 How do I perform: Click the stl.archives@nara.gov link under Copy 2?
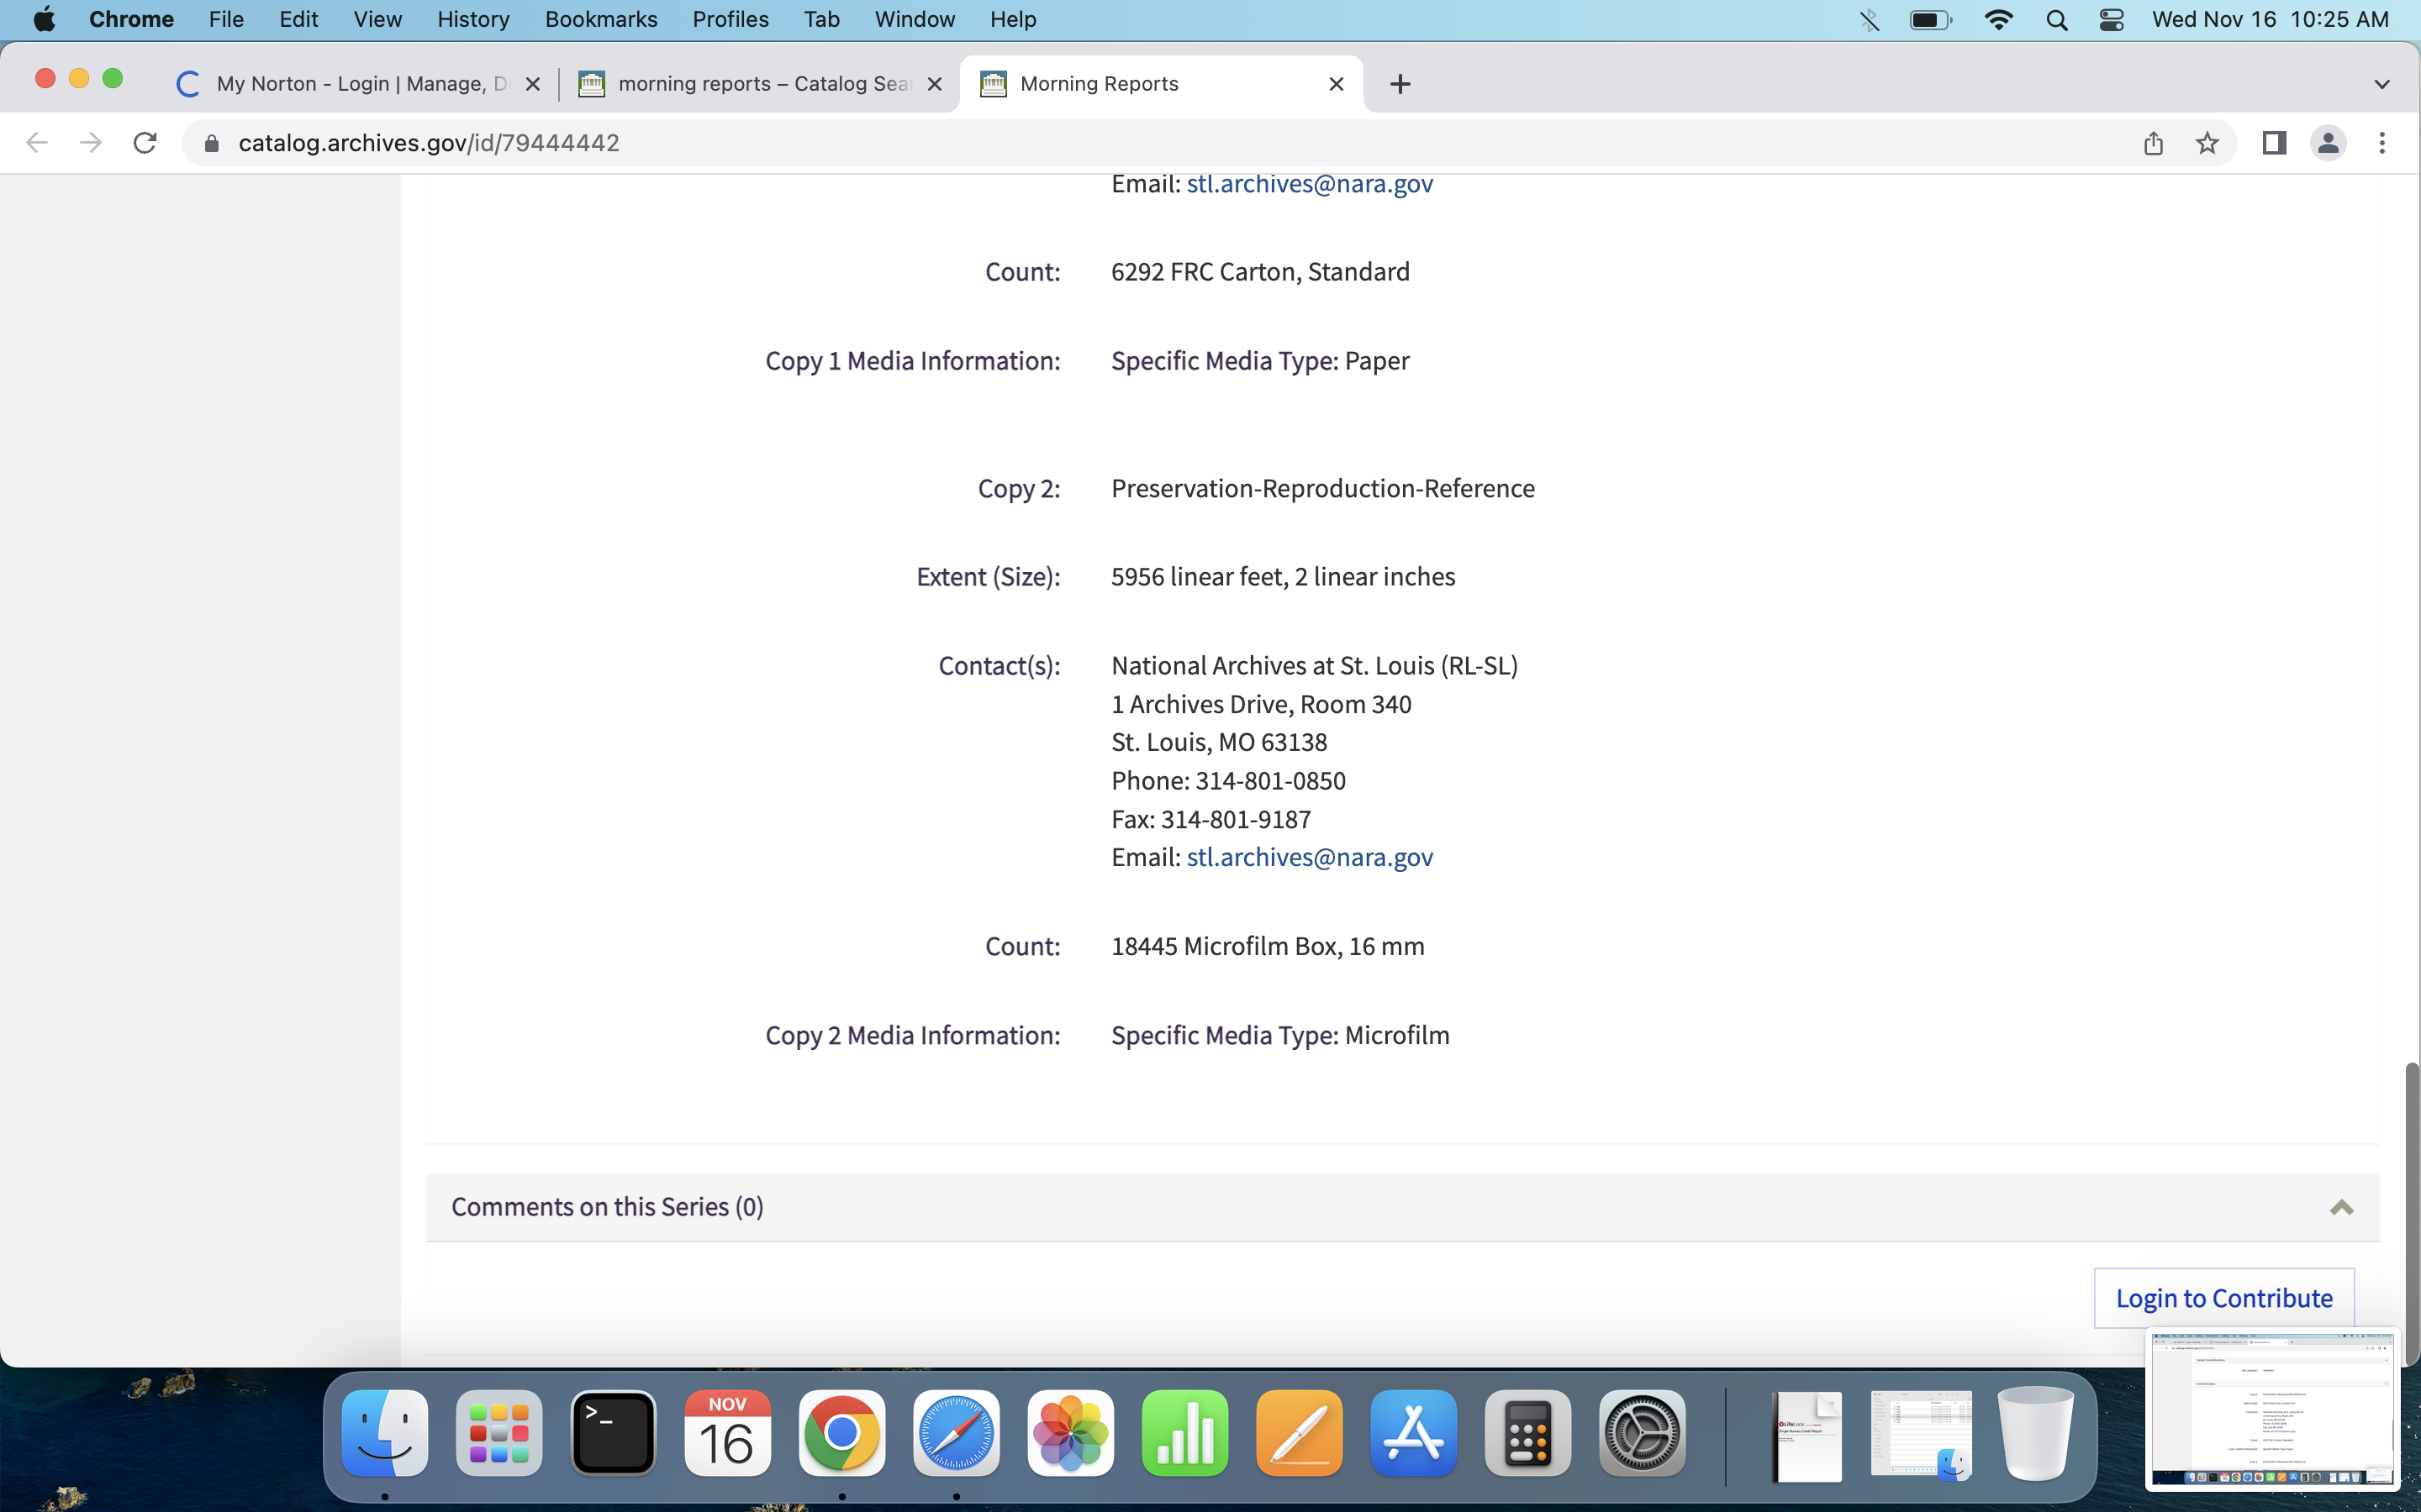point(1309,857)
